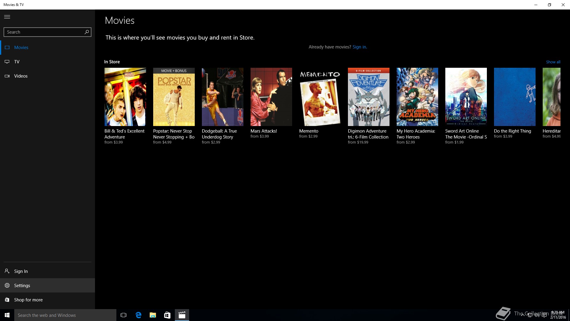The width and height of the screenshot is (570, 321).
Task: Open the Hereditary poster at row end
Action: coord(552,97)
